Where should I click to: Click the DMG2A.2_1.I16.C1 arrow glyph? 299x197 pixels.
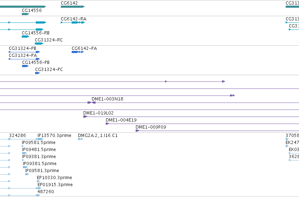coord(80,139)
